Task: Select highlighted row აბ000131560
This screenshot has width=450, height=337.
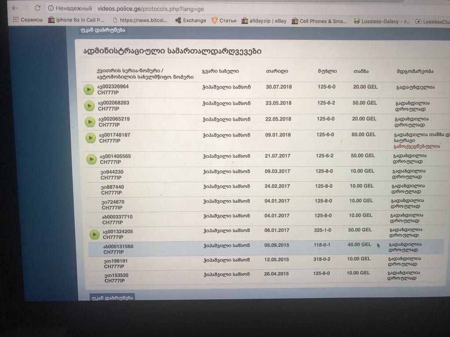Action: (x=266, y=248)
